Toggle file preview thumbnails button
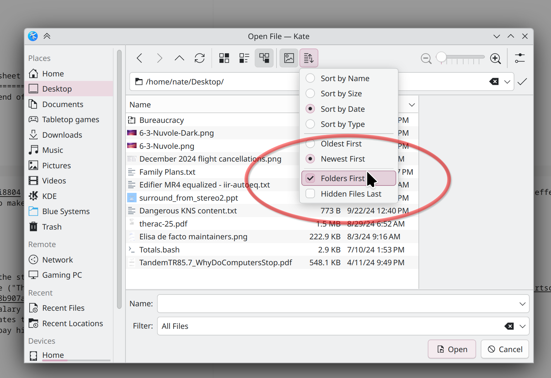The height and width of the screenshot is (378, 551). click(289, 58)
